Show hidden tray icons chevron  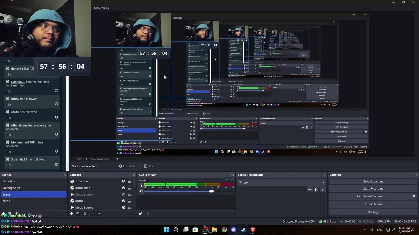coord(365,230)
